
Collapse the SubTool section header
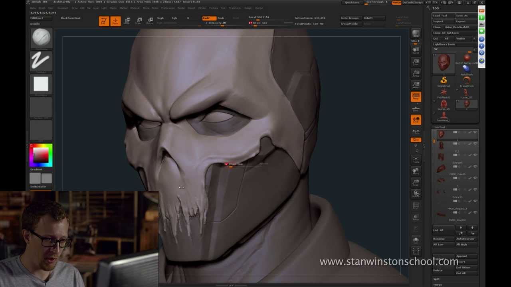click(x=440, y=127)
